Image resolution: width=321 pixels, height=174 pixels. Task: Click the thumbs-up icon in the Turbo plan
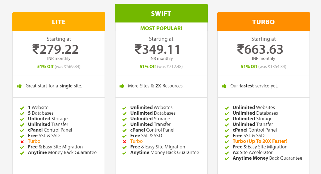224,86
